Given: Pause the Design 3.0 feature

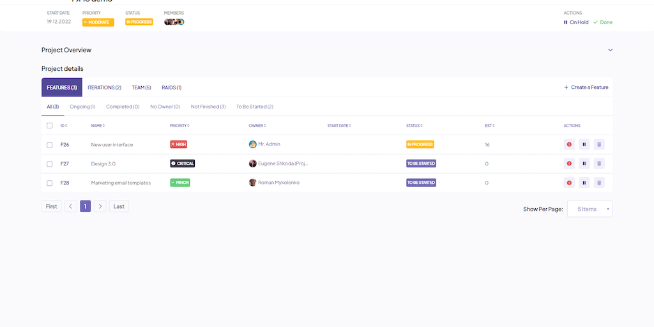Looking at the screenshot, I should coord(584,163).
